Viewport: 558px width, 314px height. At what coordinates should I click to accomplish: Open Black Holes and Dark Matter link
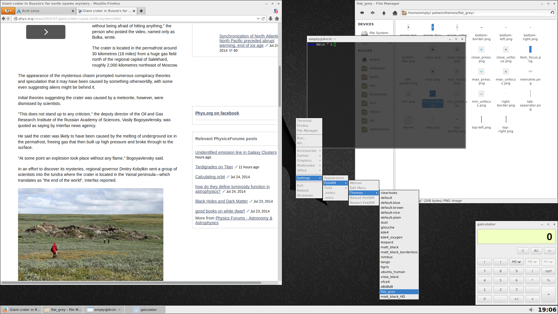click(221, 201)
